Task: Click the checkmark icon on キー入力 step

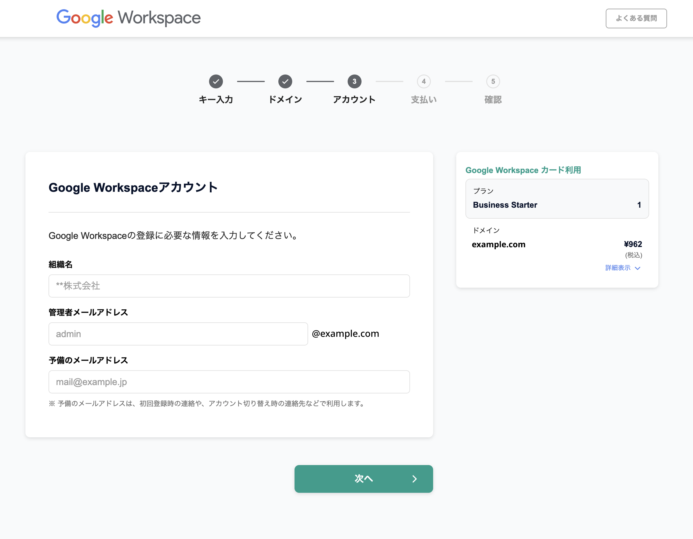Action: tap(216, 81)
